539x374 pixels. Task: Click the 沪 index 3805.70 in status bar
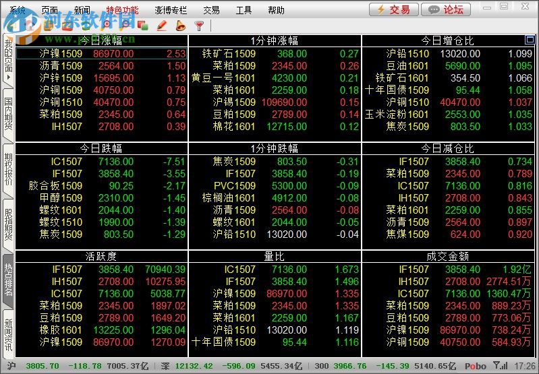[x=42, y=366]
